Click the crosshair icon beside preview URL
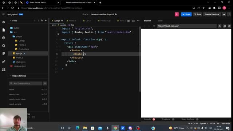This screenshot has width=233, height=131. click(220, 26)
